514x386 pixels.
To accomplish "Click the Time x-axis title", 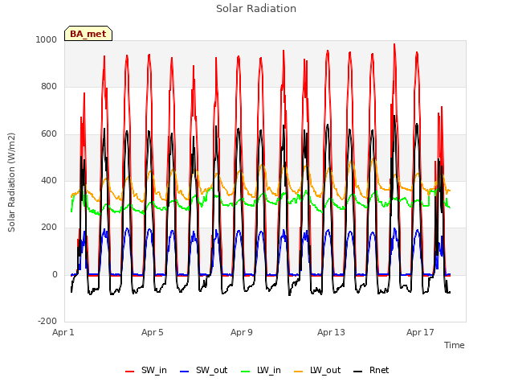I will tap(454, 345).
